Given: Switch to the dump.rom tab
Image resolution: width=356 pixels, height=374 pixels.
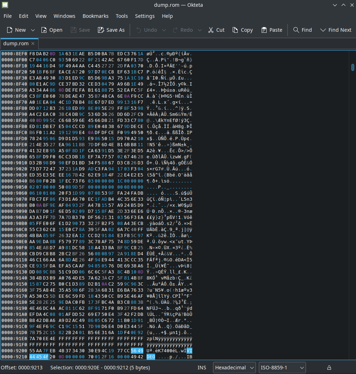Looking at the screenshot, I should 16,43.
